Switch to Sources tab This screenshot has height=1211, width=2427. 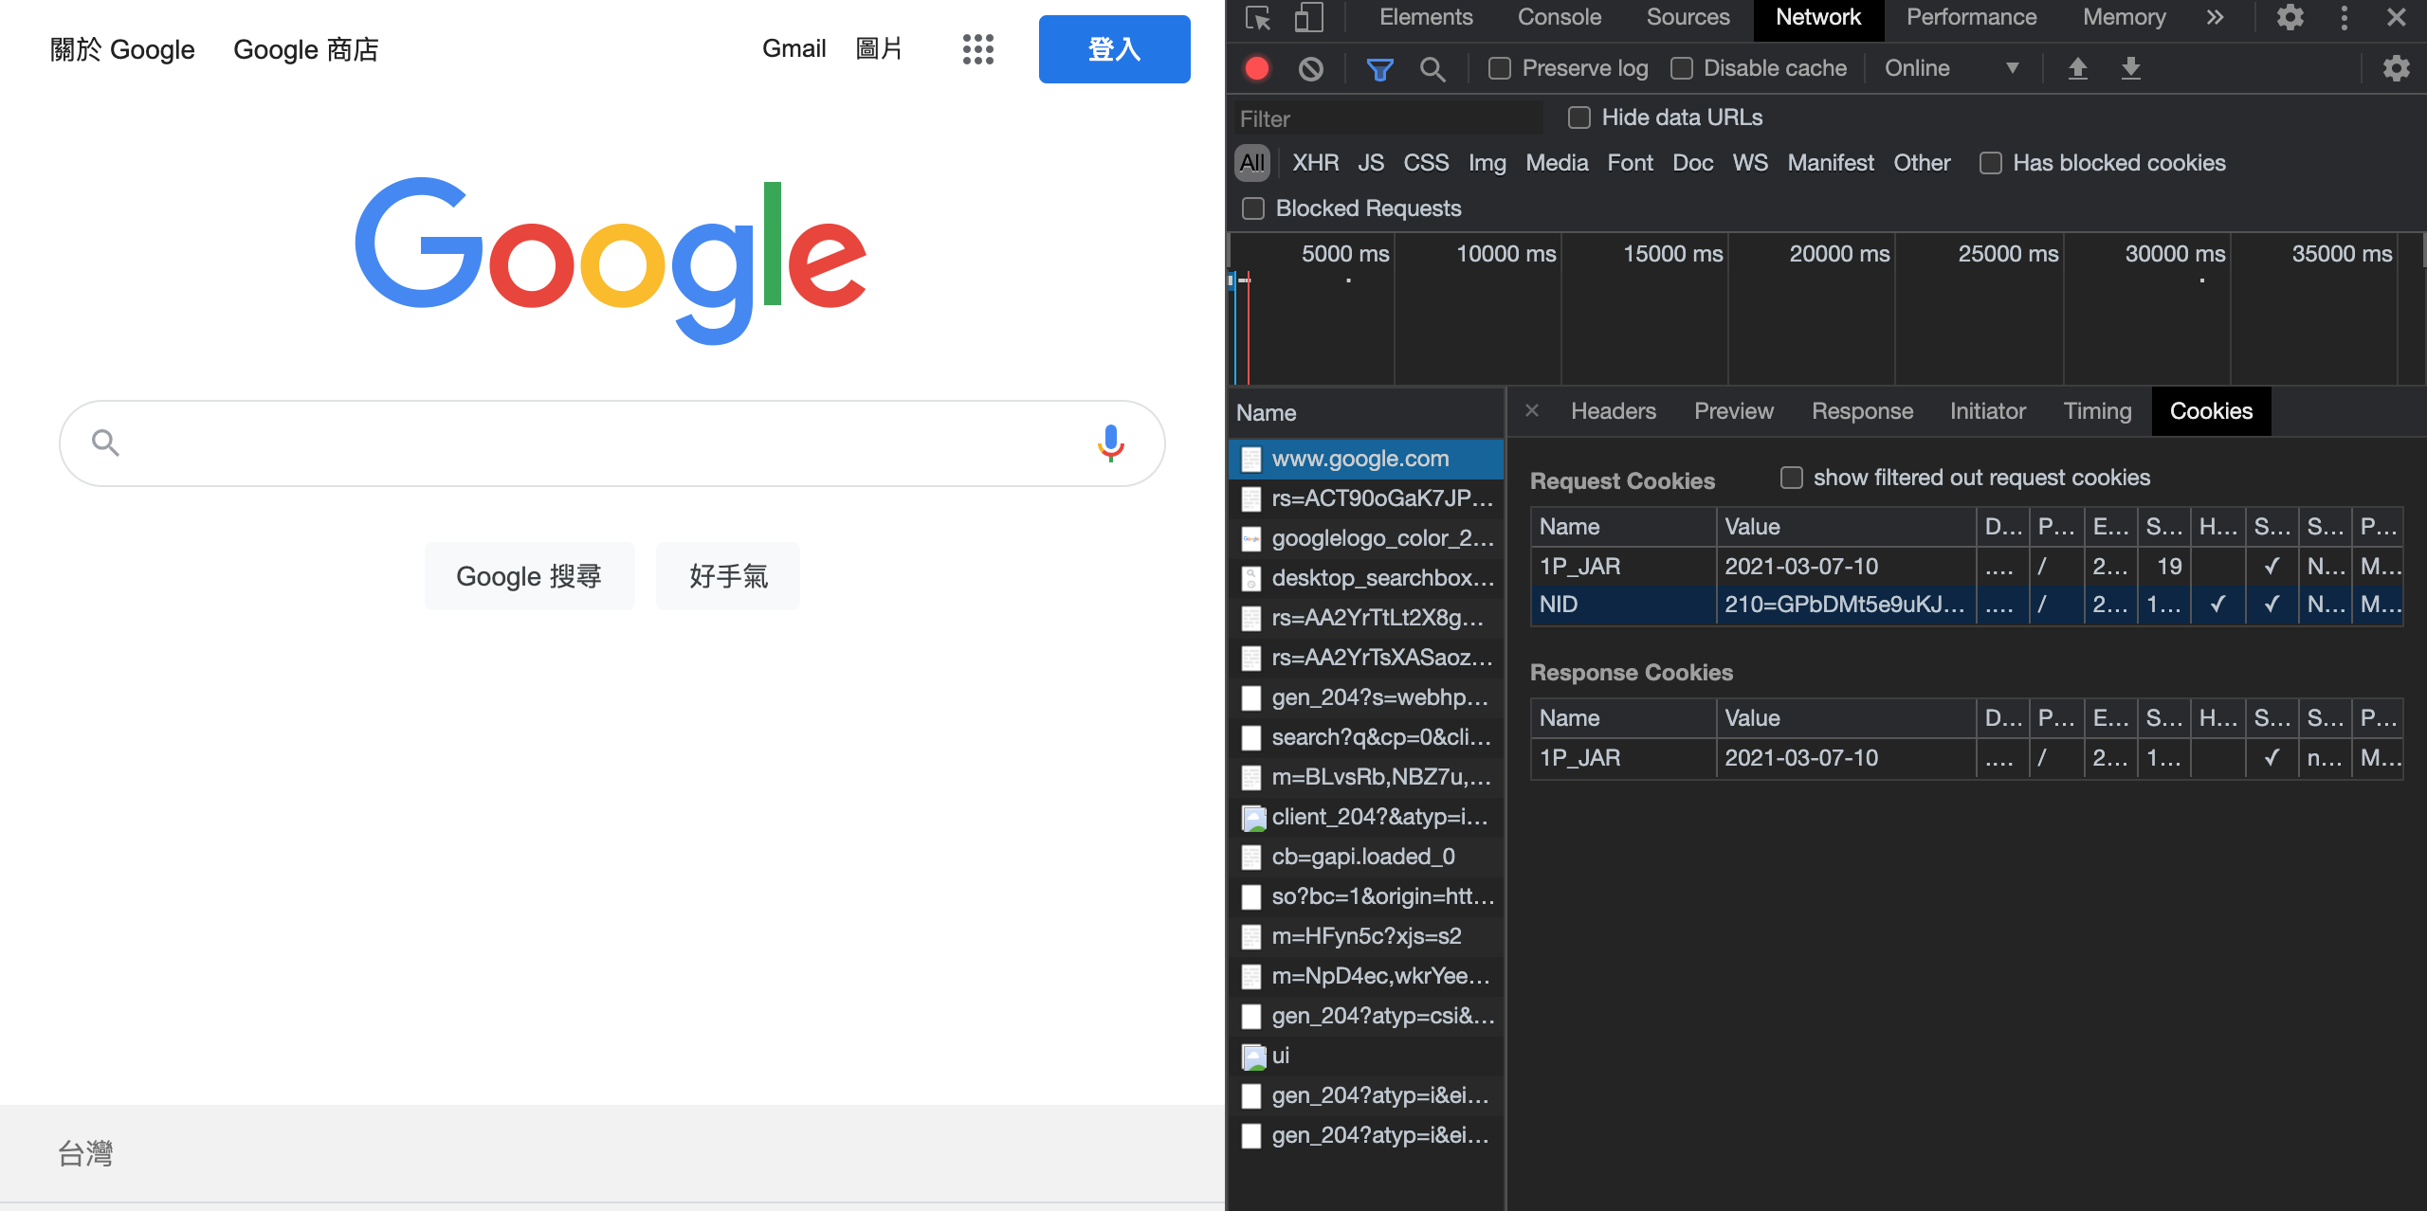click(1688, 18)
